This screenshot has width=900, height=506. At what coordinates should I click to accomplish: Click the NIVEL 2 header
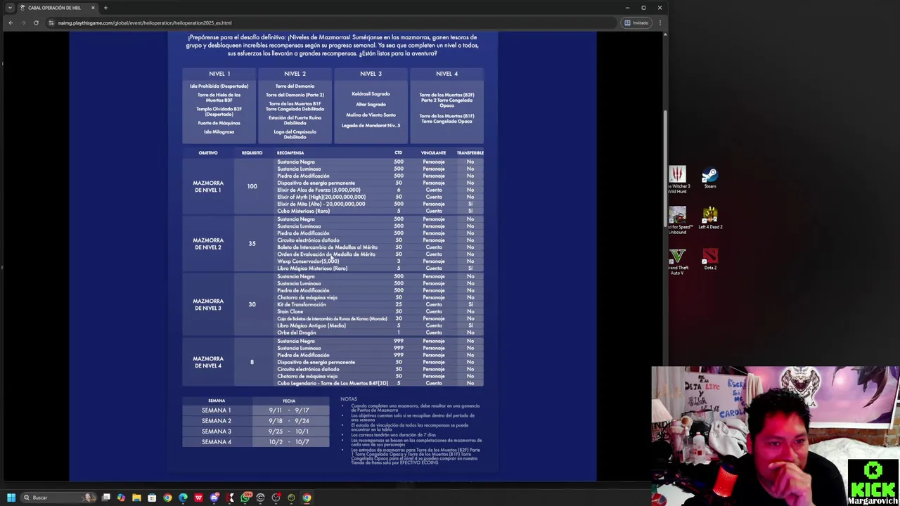tap(295, 74)
